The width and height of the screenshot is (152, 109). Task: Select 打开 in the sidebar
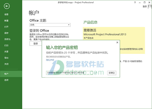point(6,27)
